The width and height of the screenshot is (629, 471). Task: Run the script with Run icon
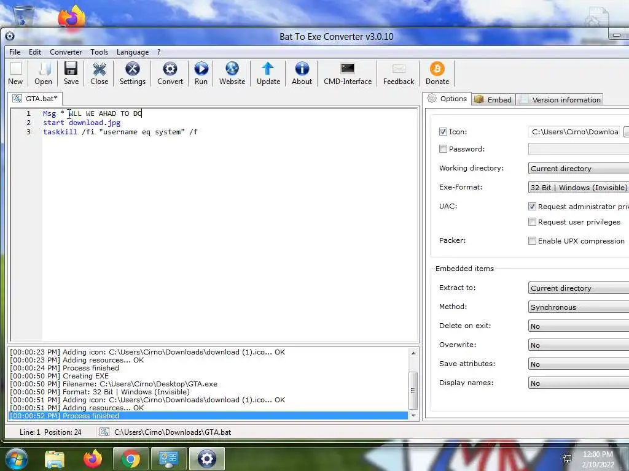pos(201,74)
